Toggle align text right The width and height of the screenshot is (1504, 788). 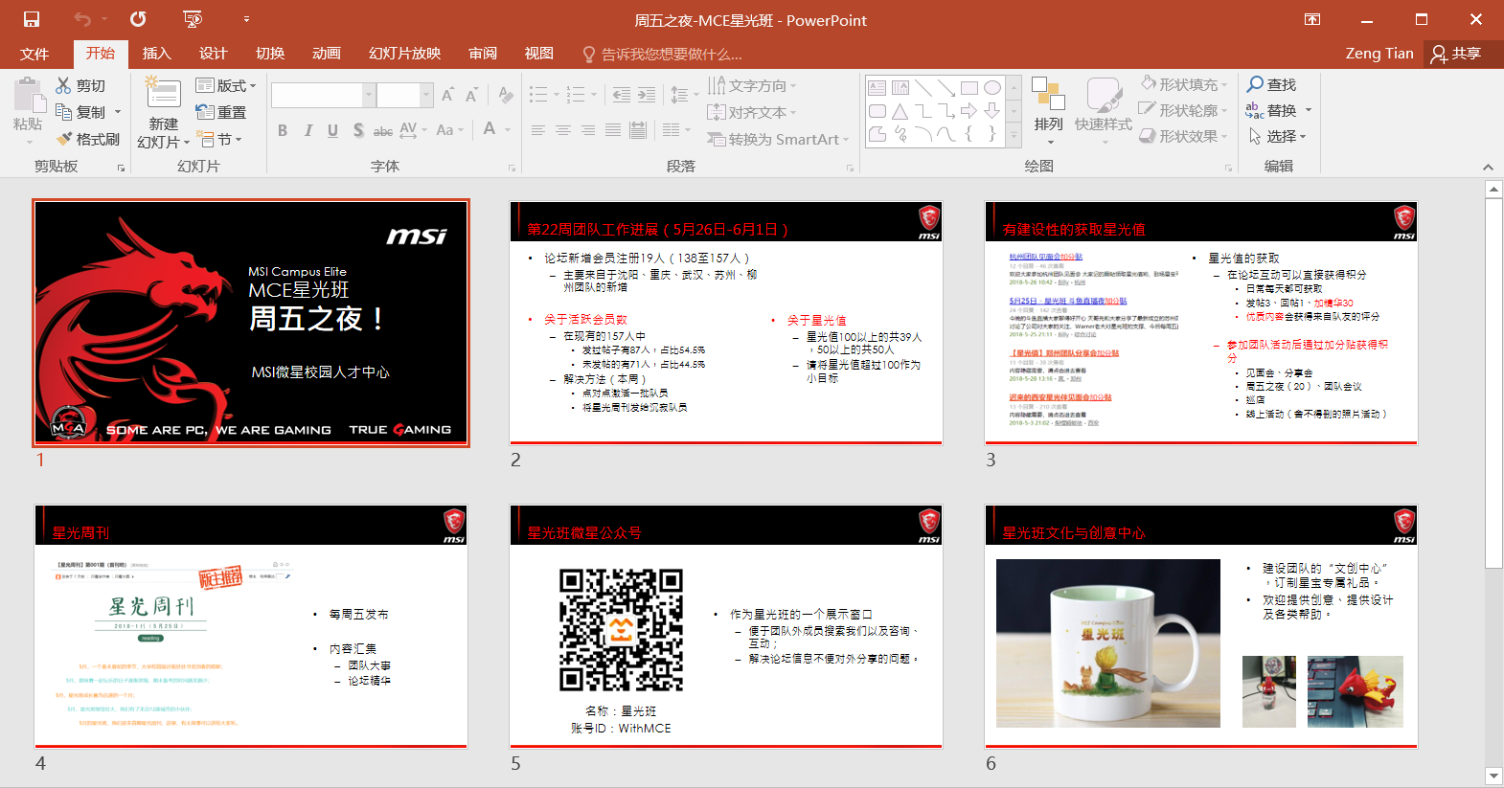point(588,130)
